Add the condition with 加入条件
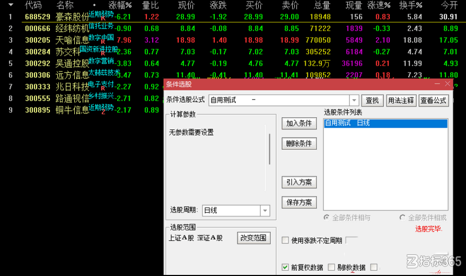 [299, 123]
